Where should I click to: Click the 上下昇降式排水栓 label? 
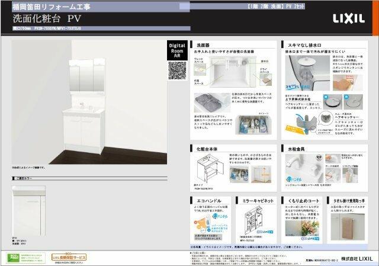[x=298, y=99]
